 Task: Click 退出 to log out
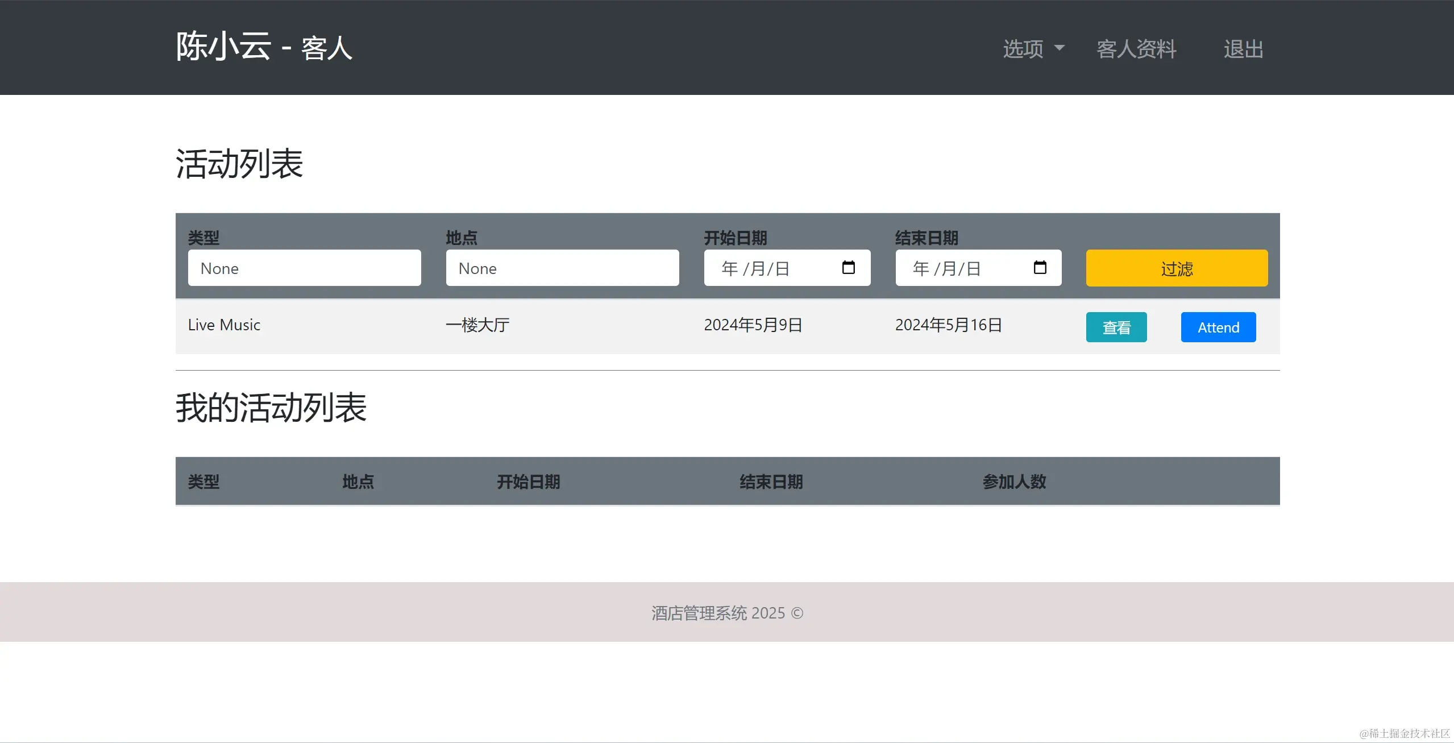[1243, 49]
